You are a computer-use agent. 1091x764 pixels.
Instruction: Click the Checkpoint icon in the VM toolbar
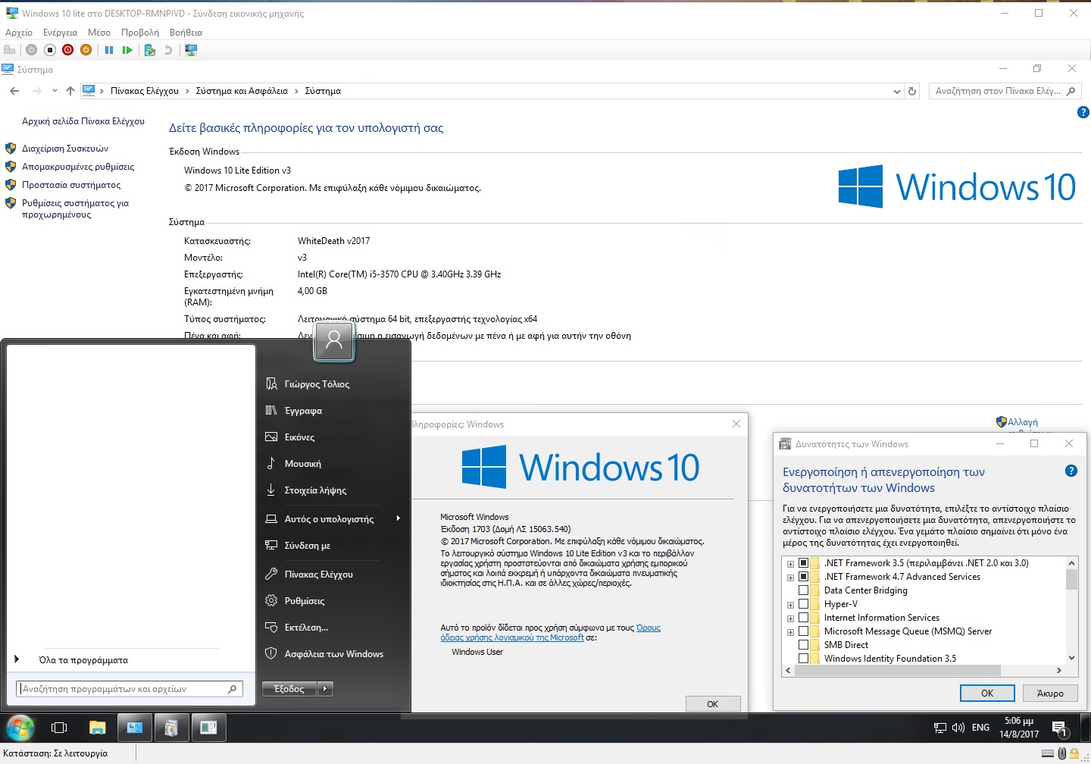[149, 50]
